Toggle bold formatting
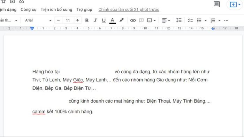 pos(87,21)
